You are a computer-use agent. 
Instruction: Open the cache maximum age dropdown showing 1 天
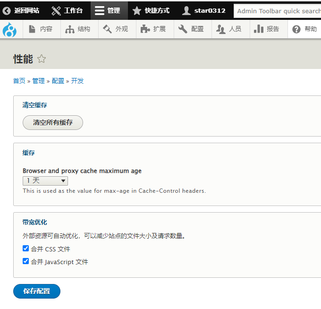45,181
